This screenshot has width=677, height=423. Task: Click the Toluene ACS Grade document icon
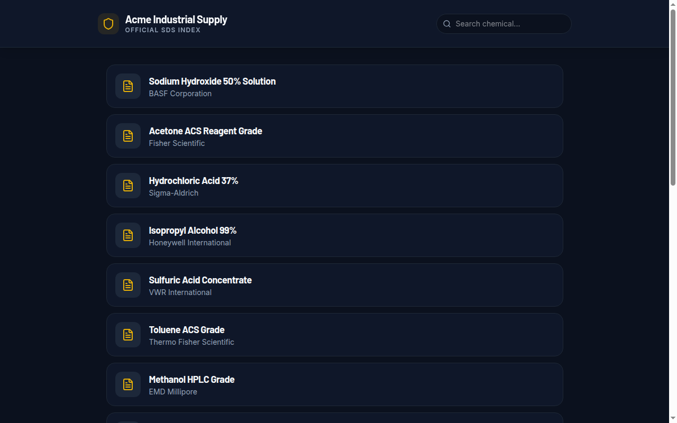(x=128, y=335)
